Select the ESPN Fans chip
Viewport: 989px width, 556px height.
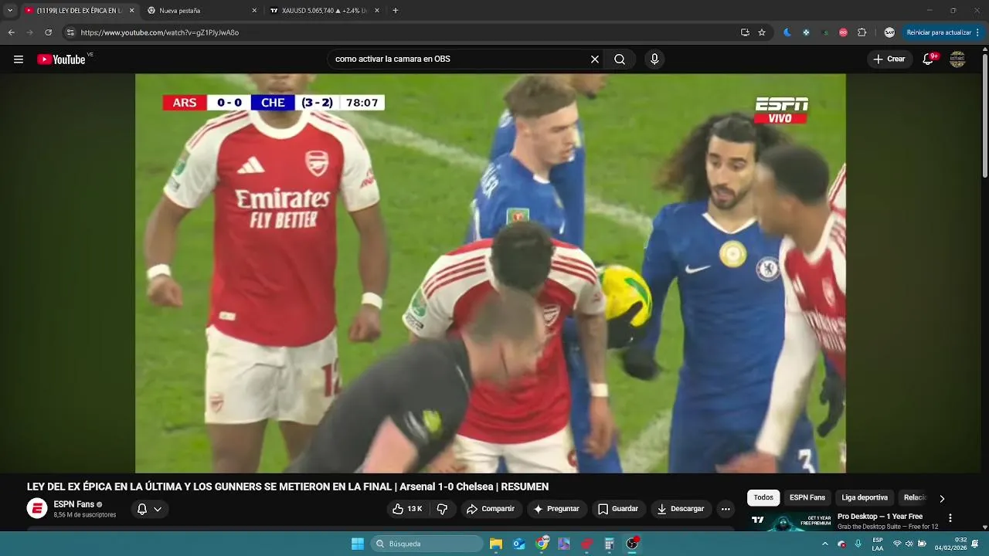point(807,498)
